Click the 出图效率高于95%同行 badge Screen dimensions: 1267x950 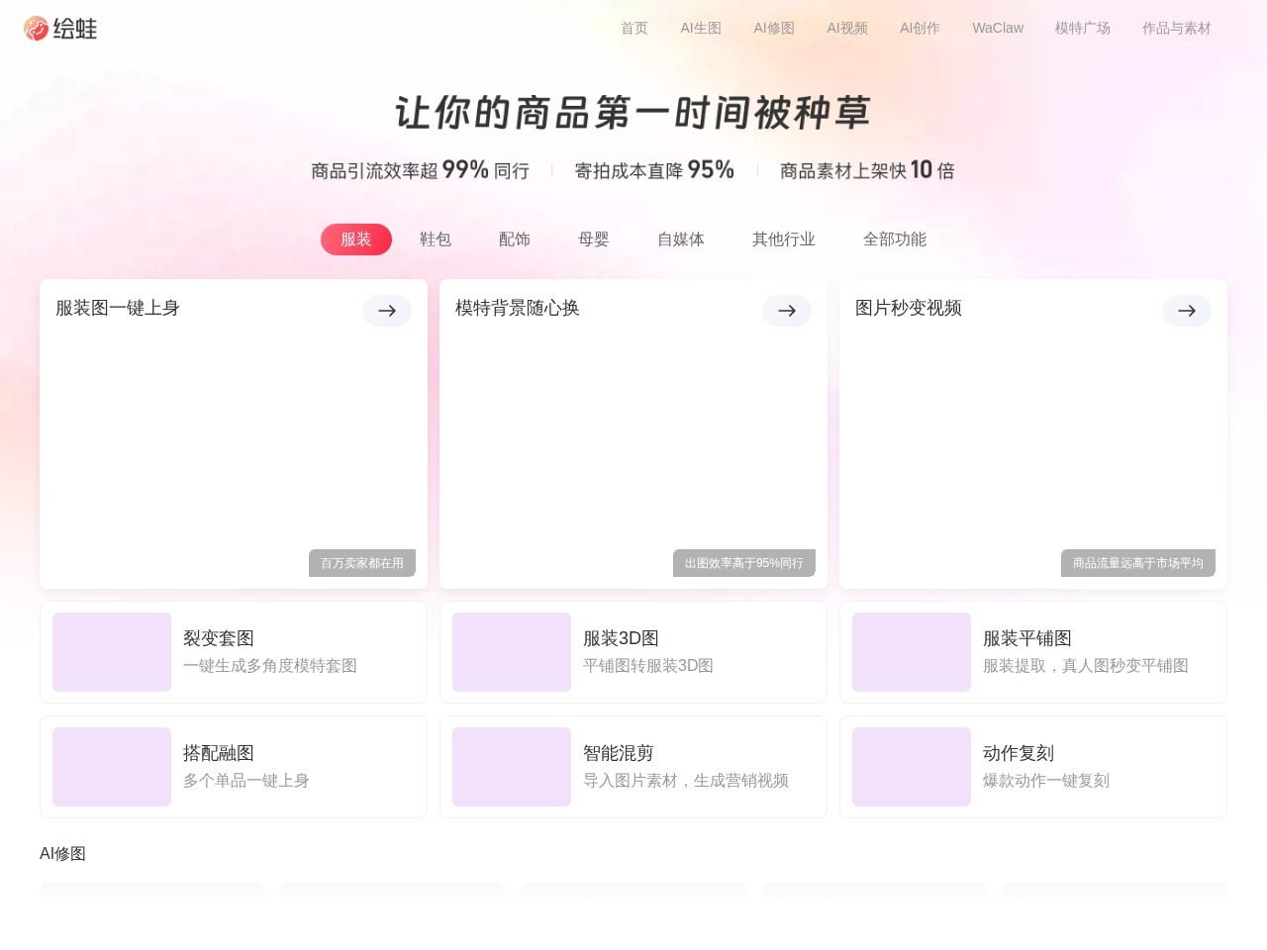744,563
